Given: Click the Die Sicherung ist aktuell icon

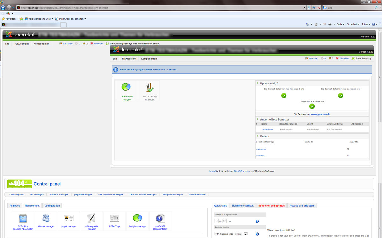Looking at the screenshot, I should pyautogui.click(x=150, y=90).
